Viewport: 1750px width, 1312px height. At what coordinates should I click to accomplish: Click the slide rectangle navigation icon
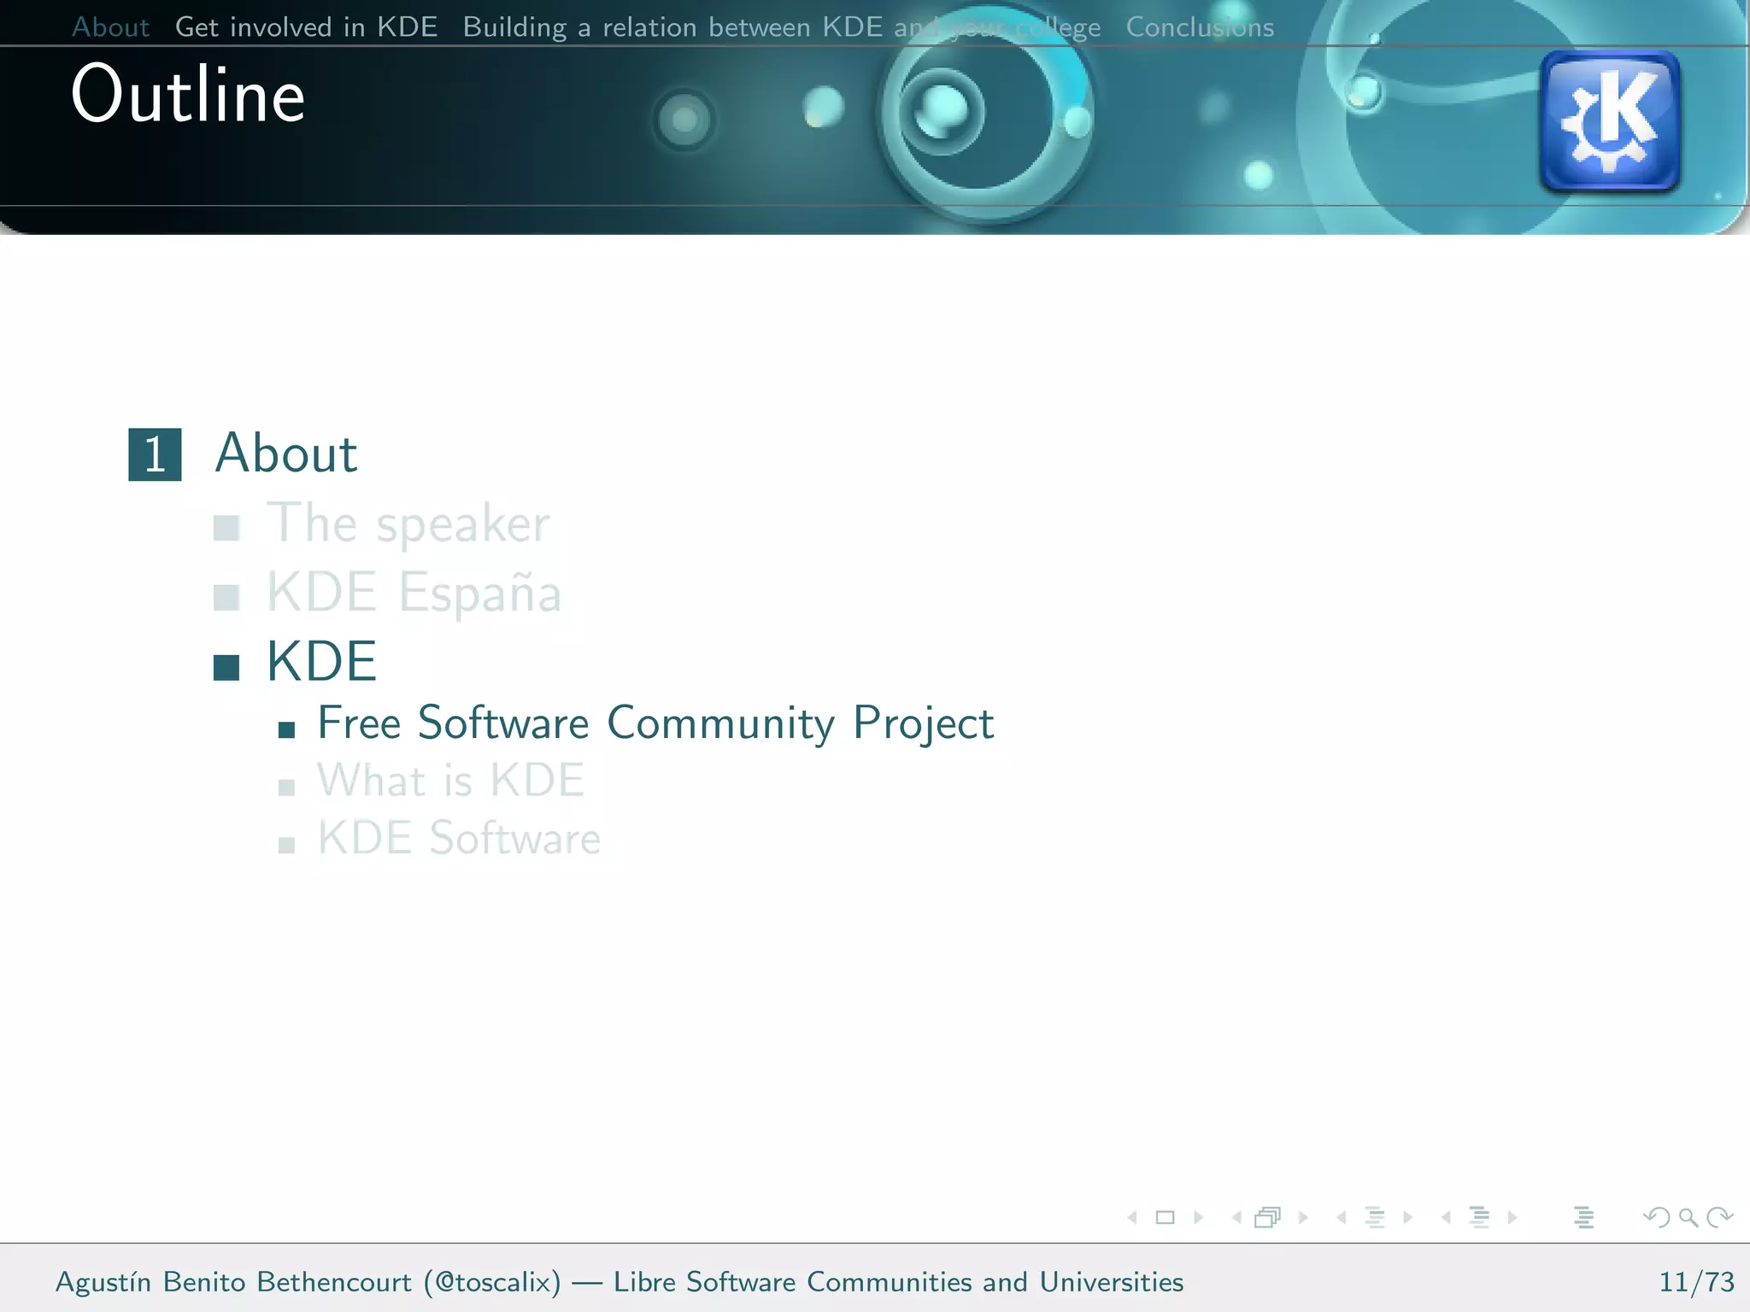tap(1165, 1217)
